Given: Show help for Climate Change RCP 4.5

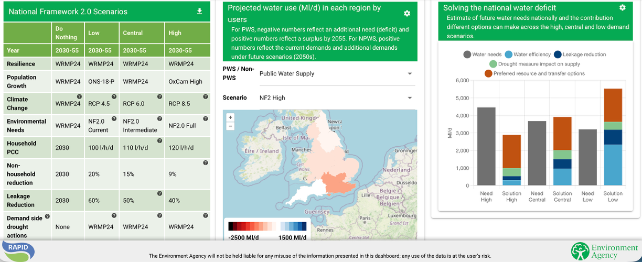Looking at the screenshot, I should [x=114, y=97].
